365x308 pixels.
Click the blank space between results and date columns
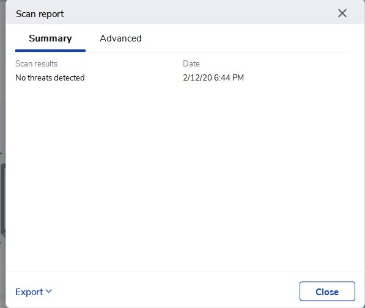pyautogui.click(x=134, y=71)
